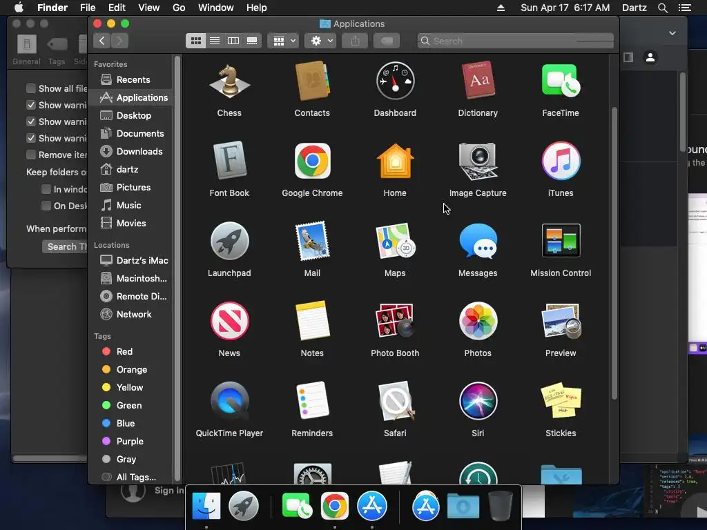Viewport: 707px width, 530px height.
Task: Uncheck the first 'Show warni' checkbox in preferences
Action: click(30, 105)
